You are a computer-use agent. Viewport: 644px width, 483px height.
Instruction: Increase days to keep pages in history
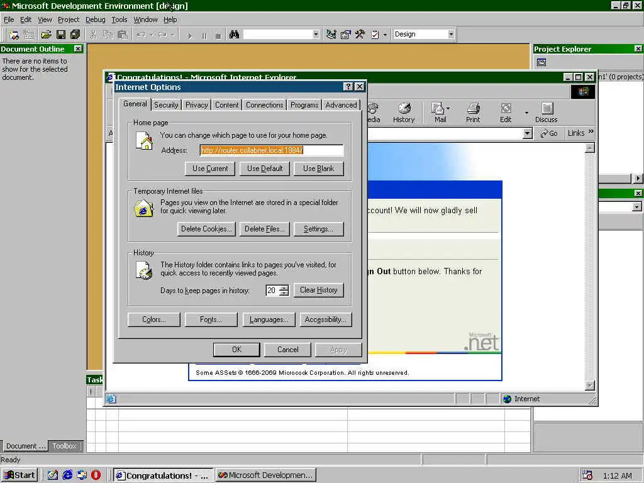pyautogui.click(x=284, y=287)
